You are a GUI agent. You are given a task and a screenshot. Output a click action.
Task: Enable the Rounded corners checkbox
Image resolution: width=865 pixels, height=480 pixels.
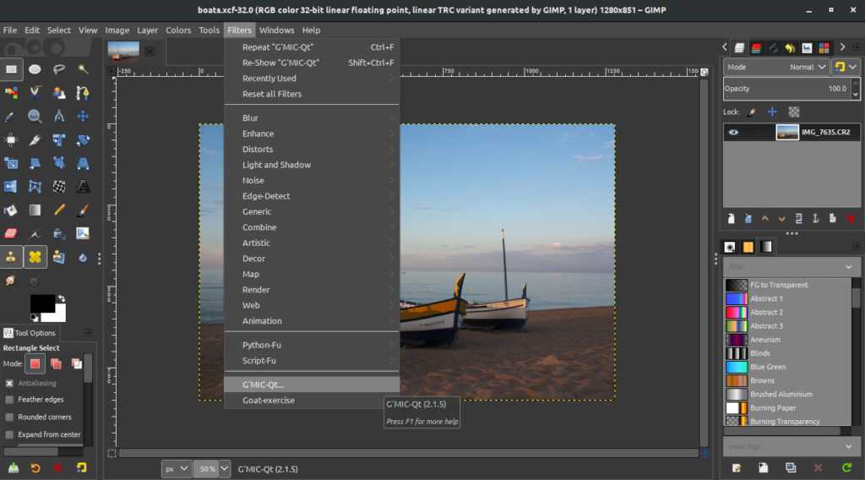[x=10, y=417]
